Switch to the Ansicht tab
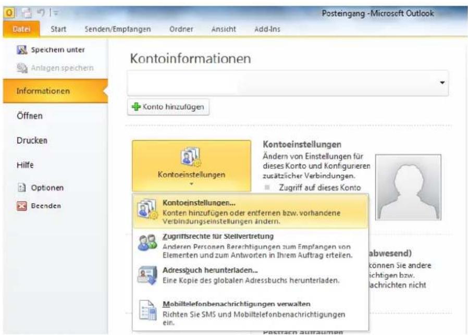468x335 pixels. [224, 29]
